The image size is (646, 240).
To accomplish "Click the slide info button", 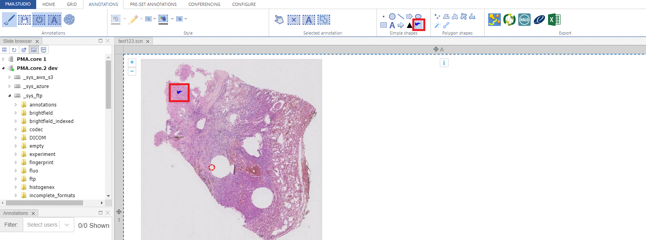I will (x=444, y=63).
